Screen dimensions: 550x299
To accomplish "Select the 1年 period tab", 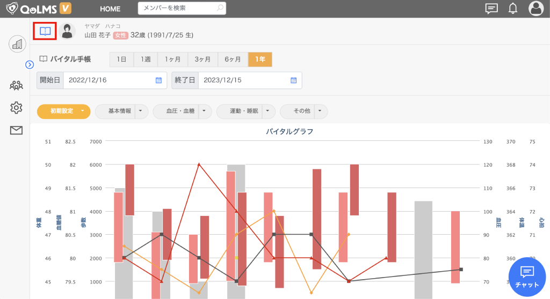I will [x=260, y=59].
